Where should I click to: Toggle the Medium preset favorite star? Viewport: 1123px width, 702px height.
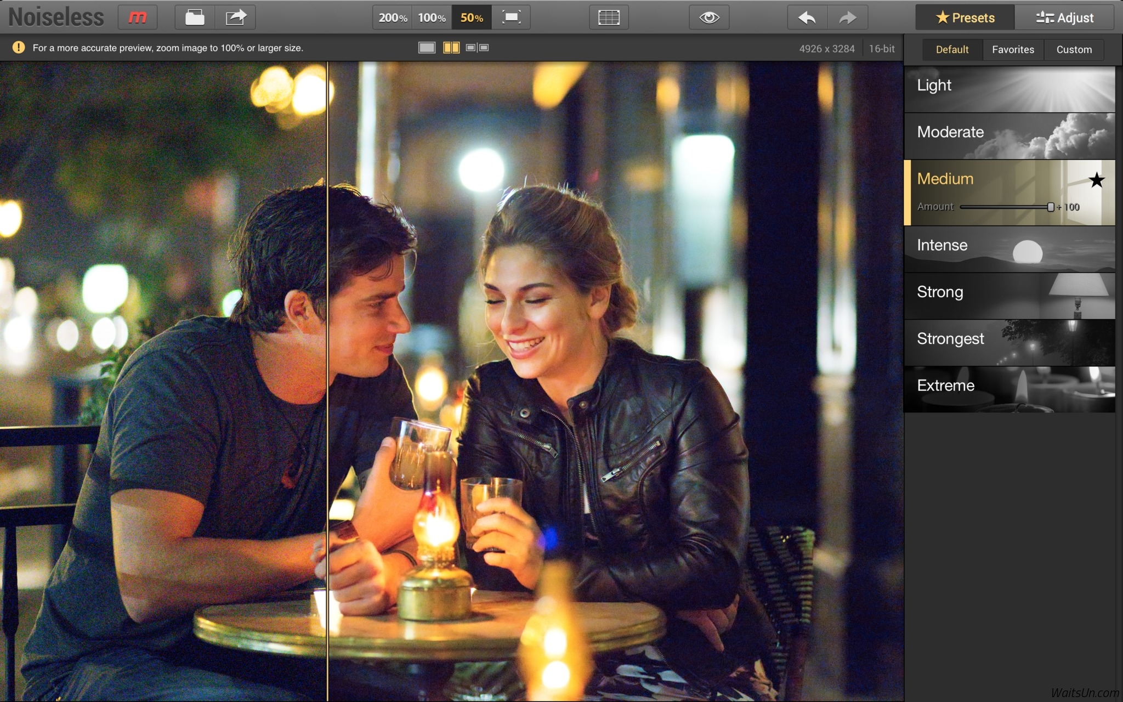pos(1096,180)
